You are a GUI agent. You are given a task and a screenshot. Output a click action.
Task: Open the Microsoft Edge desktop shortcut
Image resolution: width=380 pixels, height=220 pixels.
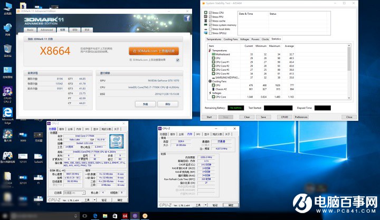point(7,116)
